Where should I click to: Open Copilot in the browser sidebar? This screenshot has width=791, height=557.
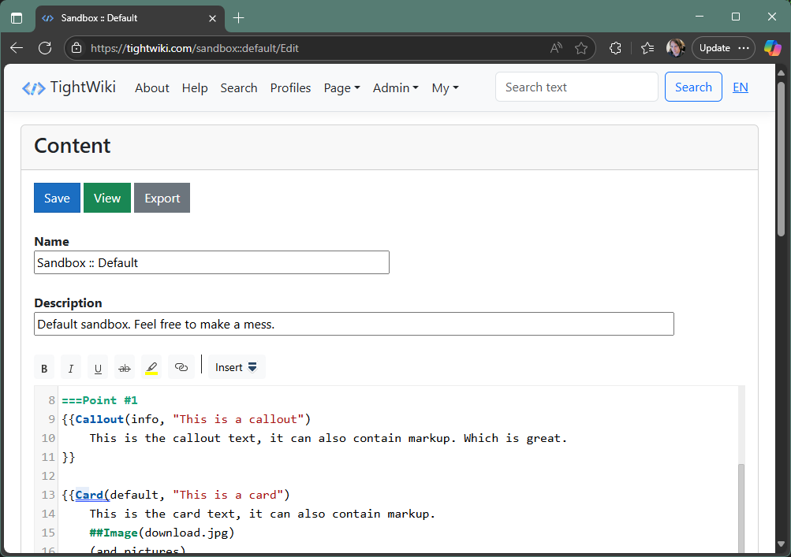point(772,48)
